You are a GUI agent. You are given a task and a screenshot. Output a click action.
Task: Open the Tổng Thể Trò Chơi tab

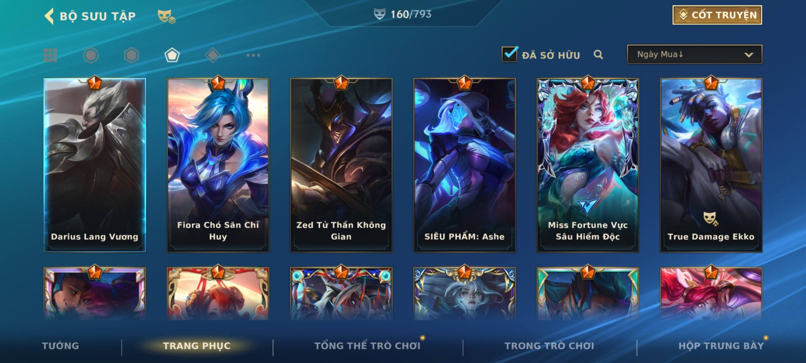(x=367, y=346)
